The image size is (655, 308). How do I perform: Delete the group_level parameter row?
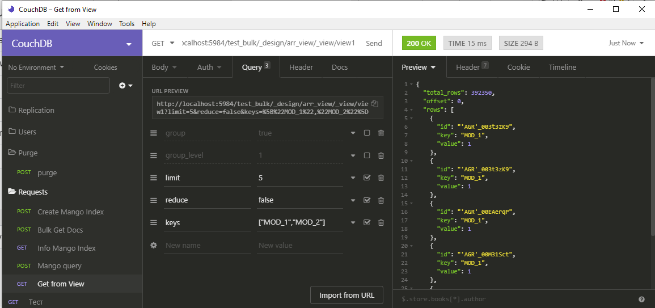[x=381, y=155]
